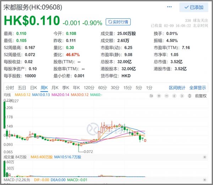
Task: Click the DEA:0.00 indicator value
Action: coord(58,180)
